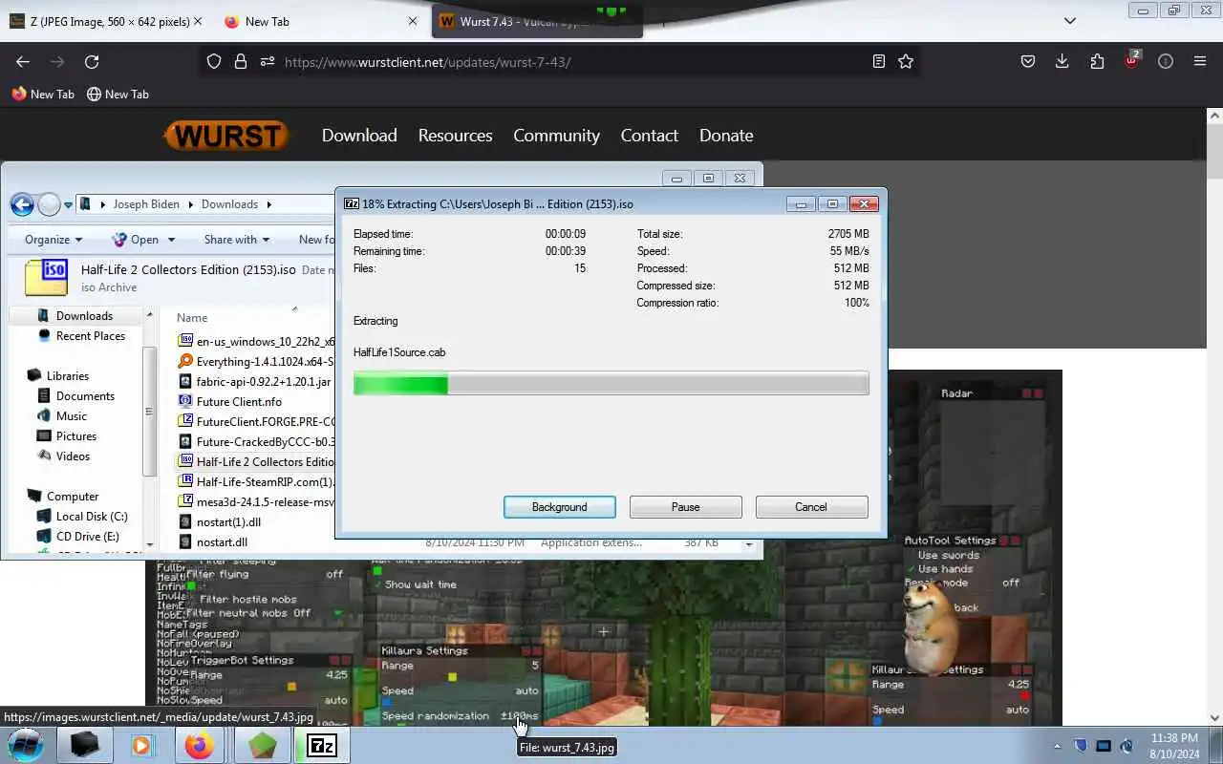1223x764 pixels.
Task: Switch to the Wurst 7.43 tab
Action: [x=537, y=21]
